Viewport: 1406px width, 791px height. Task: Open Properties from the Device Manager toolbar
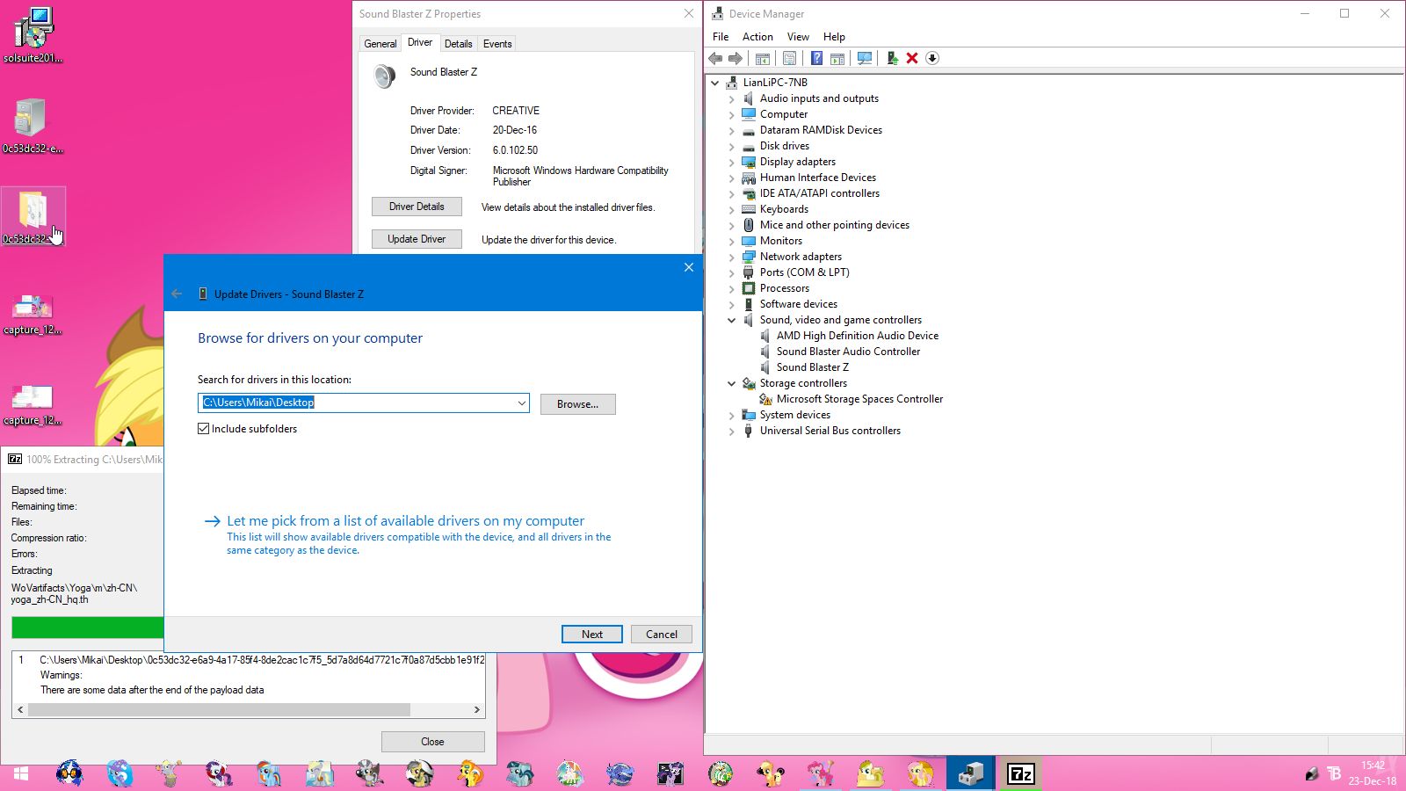pos(790,58)
